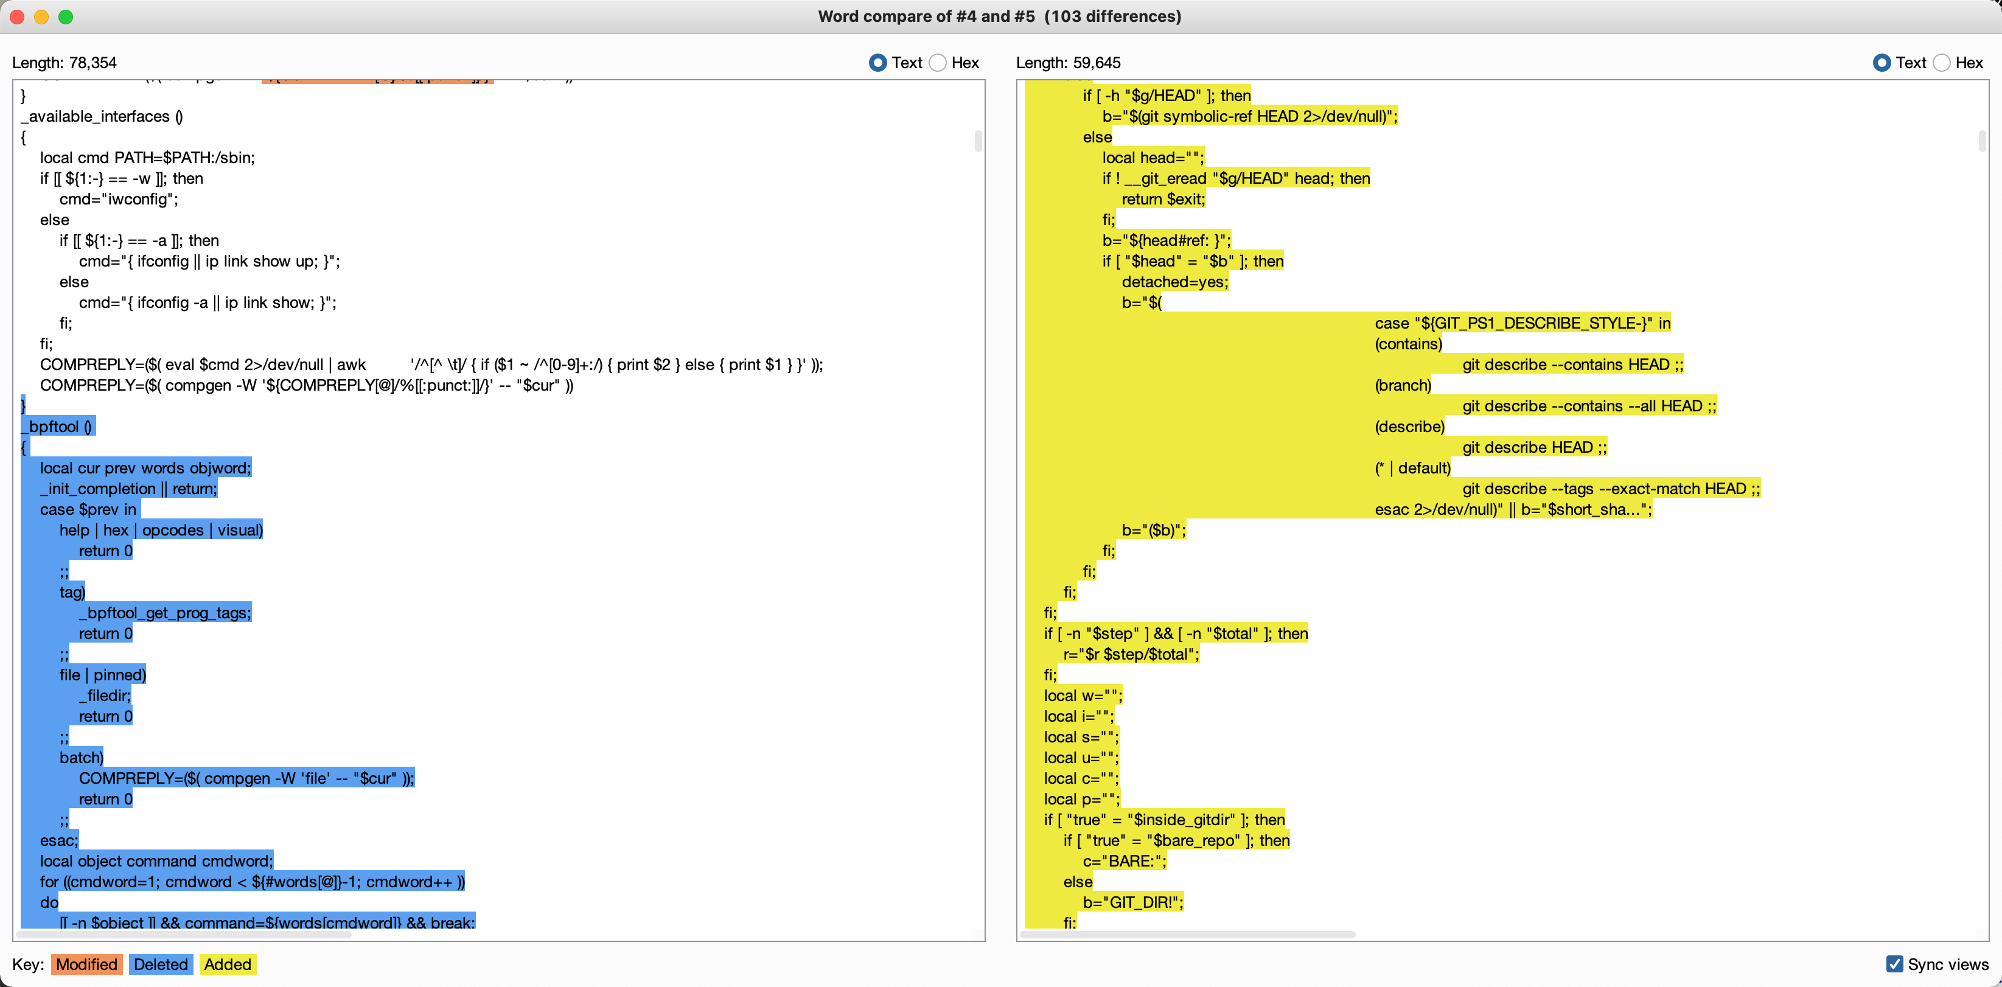This screenshot has width=2002, height=987.
Task: Click the blue Deleted key swatch
Action: coord(160,964)
